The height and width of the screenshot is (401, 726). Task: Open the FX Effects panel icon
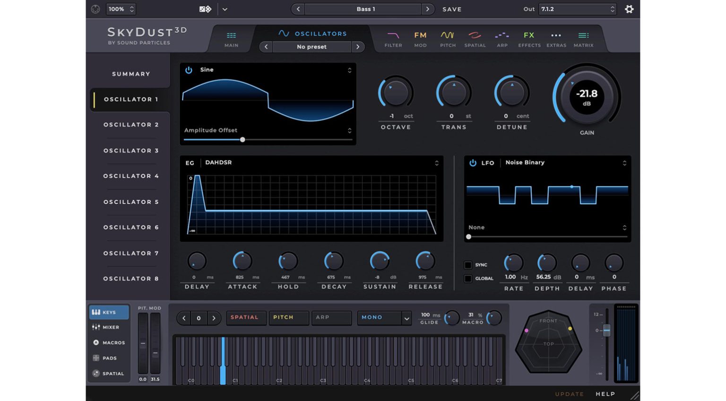tap(529, 38)
